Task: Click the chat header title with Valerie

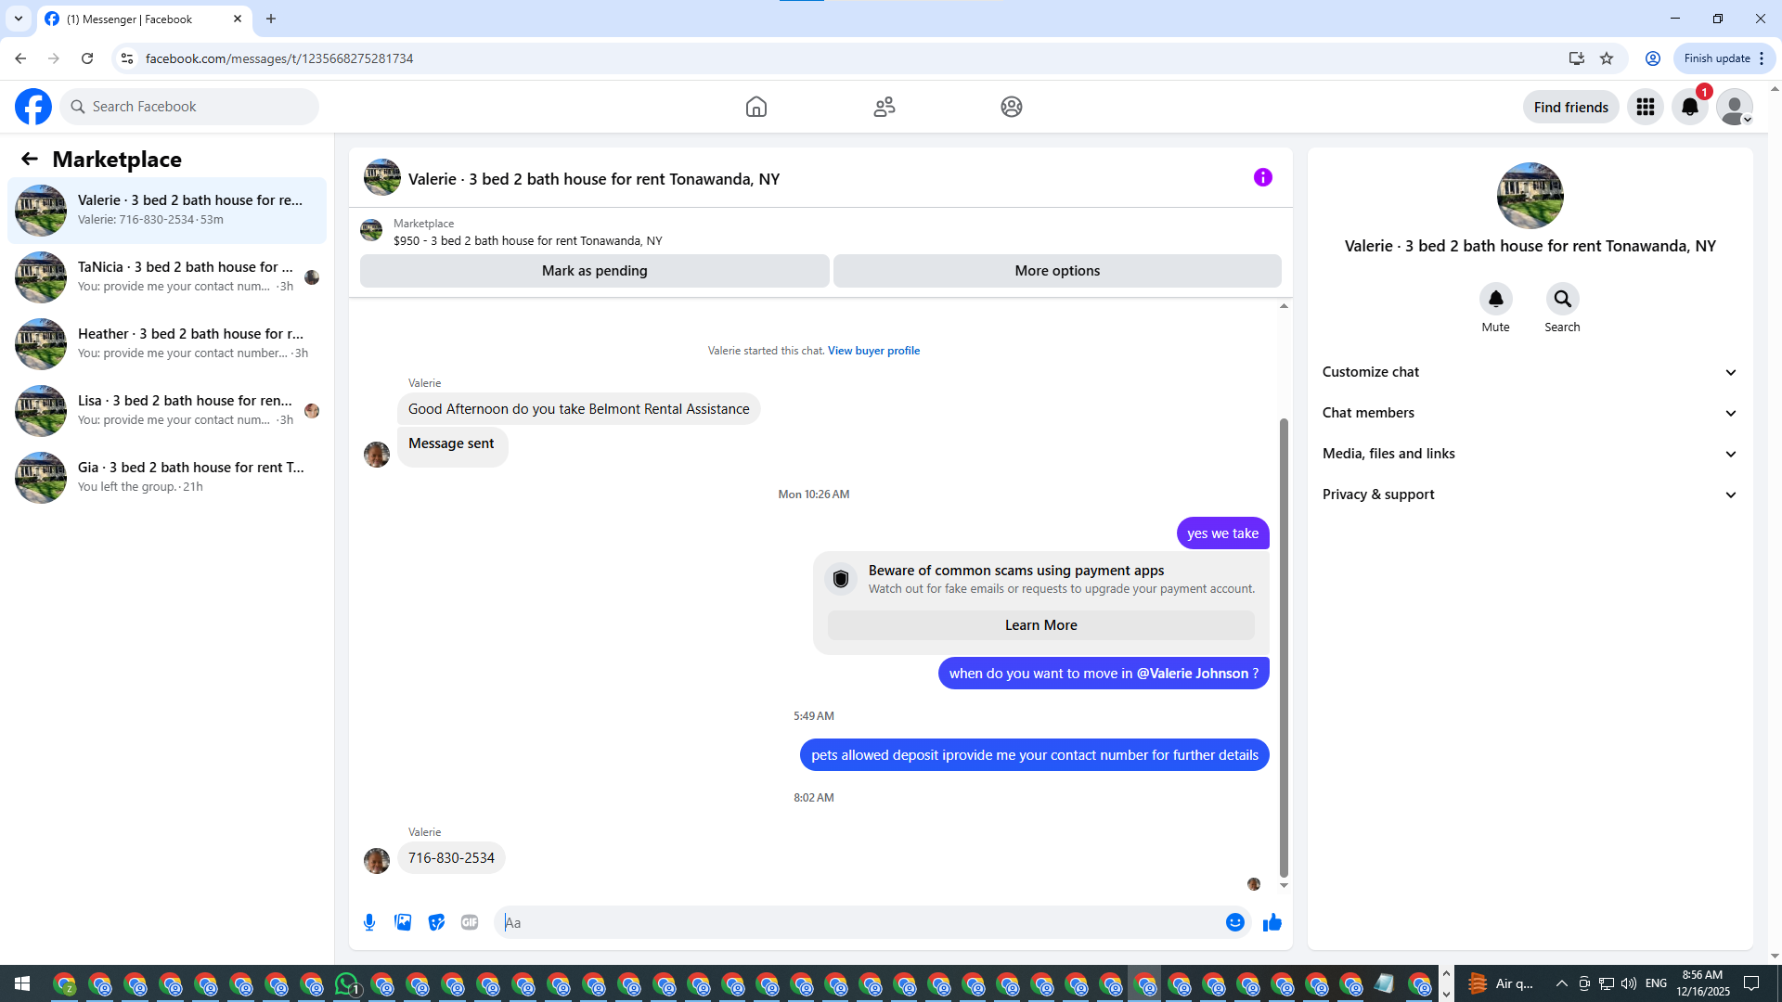Action: point(594,179)
